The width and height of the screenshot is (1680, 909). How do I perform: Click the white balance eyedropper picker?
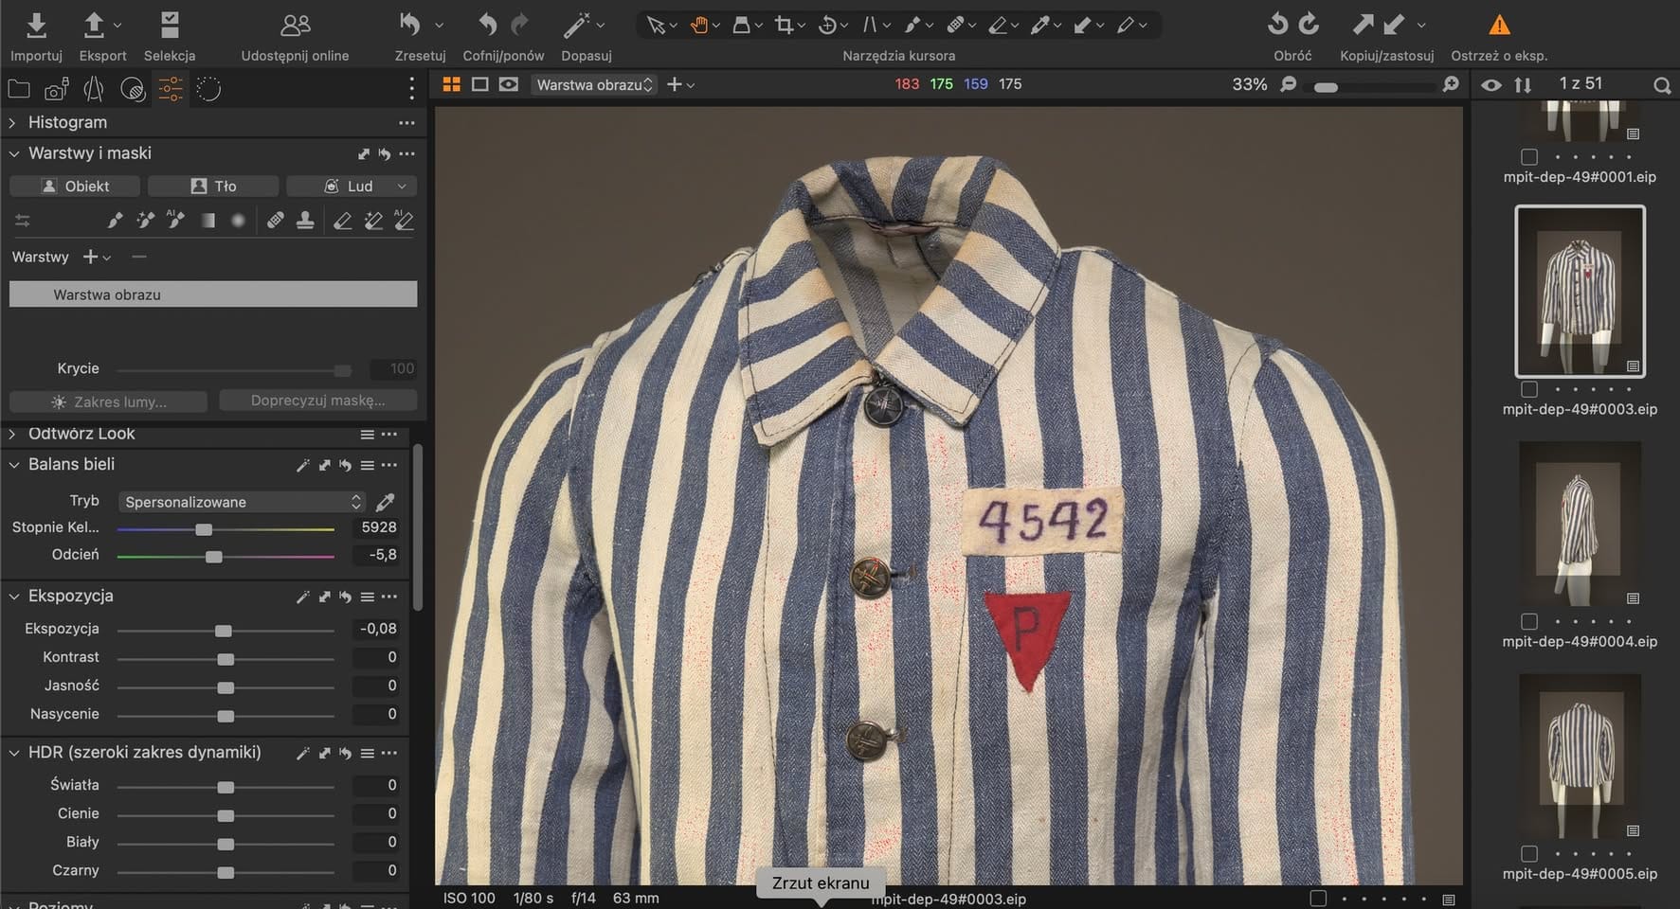tap(386, 502)
